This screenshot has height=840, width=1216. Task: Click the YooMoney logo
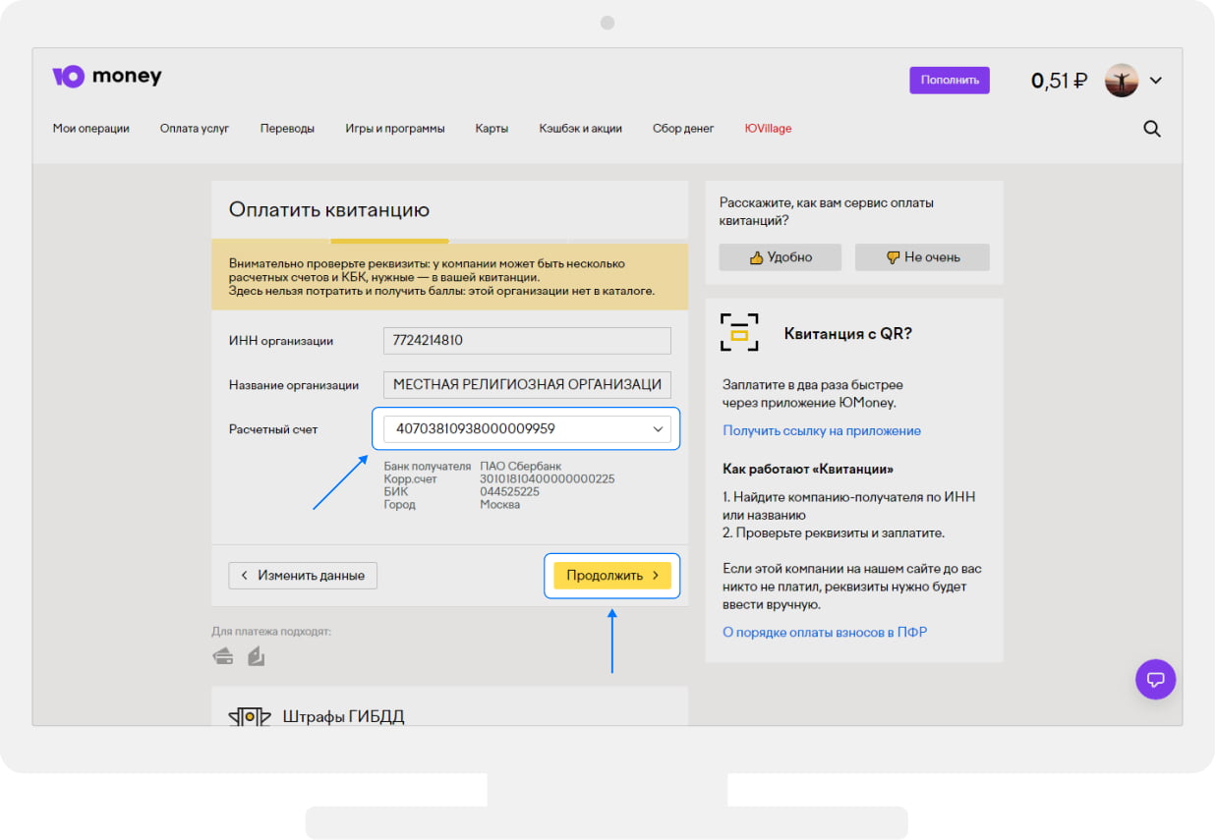[x=106, y=77]
